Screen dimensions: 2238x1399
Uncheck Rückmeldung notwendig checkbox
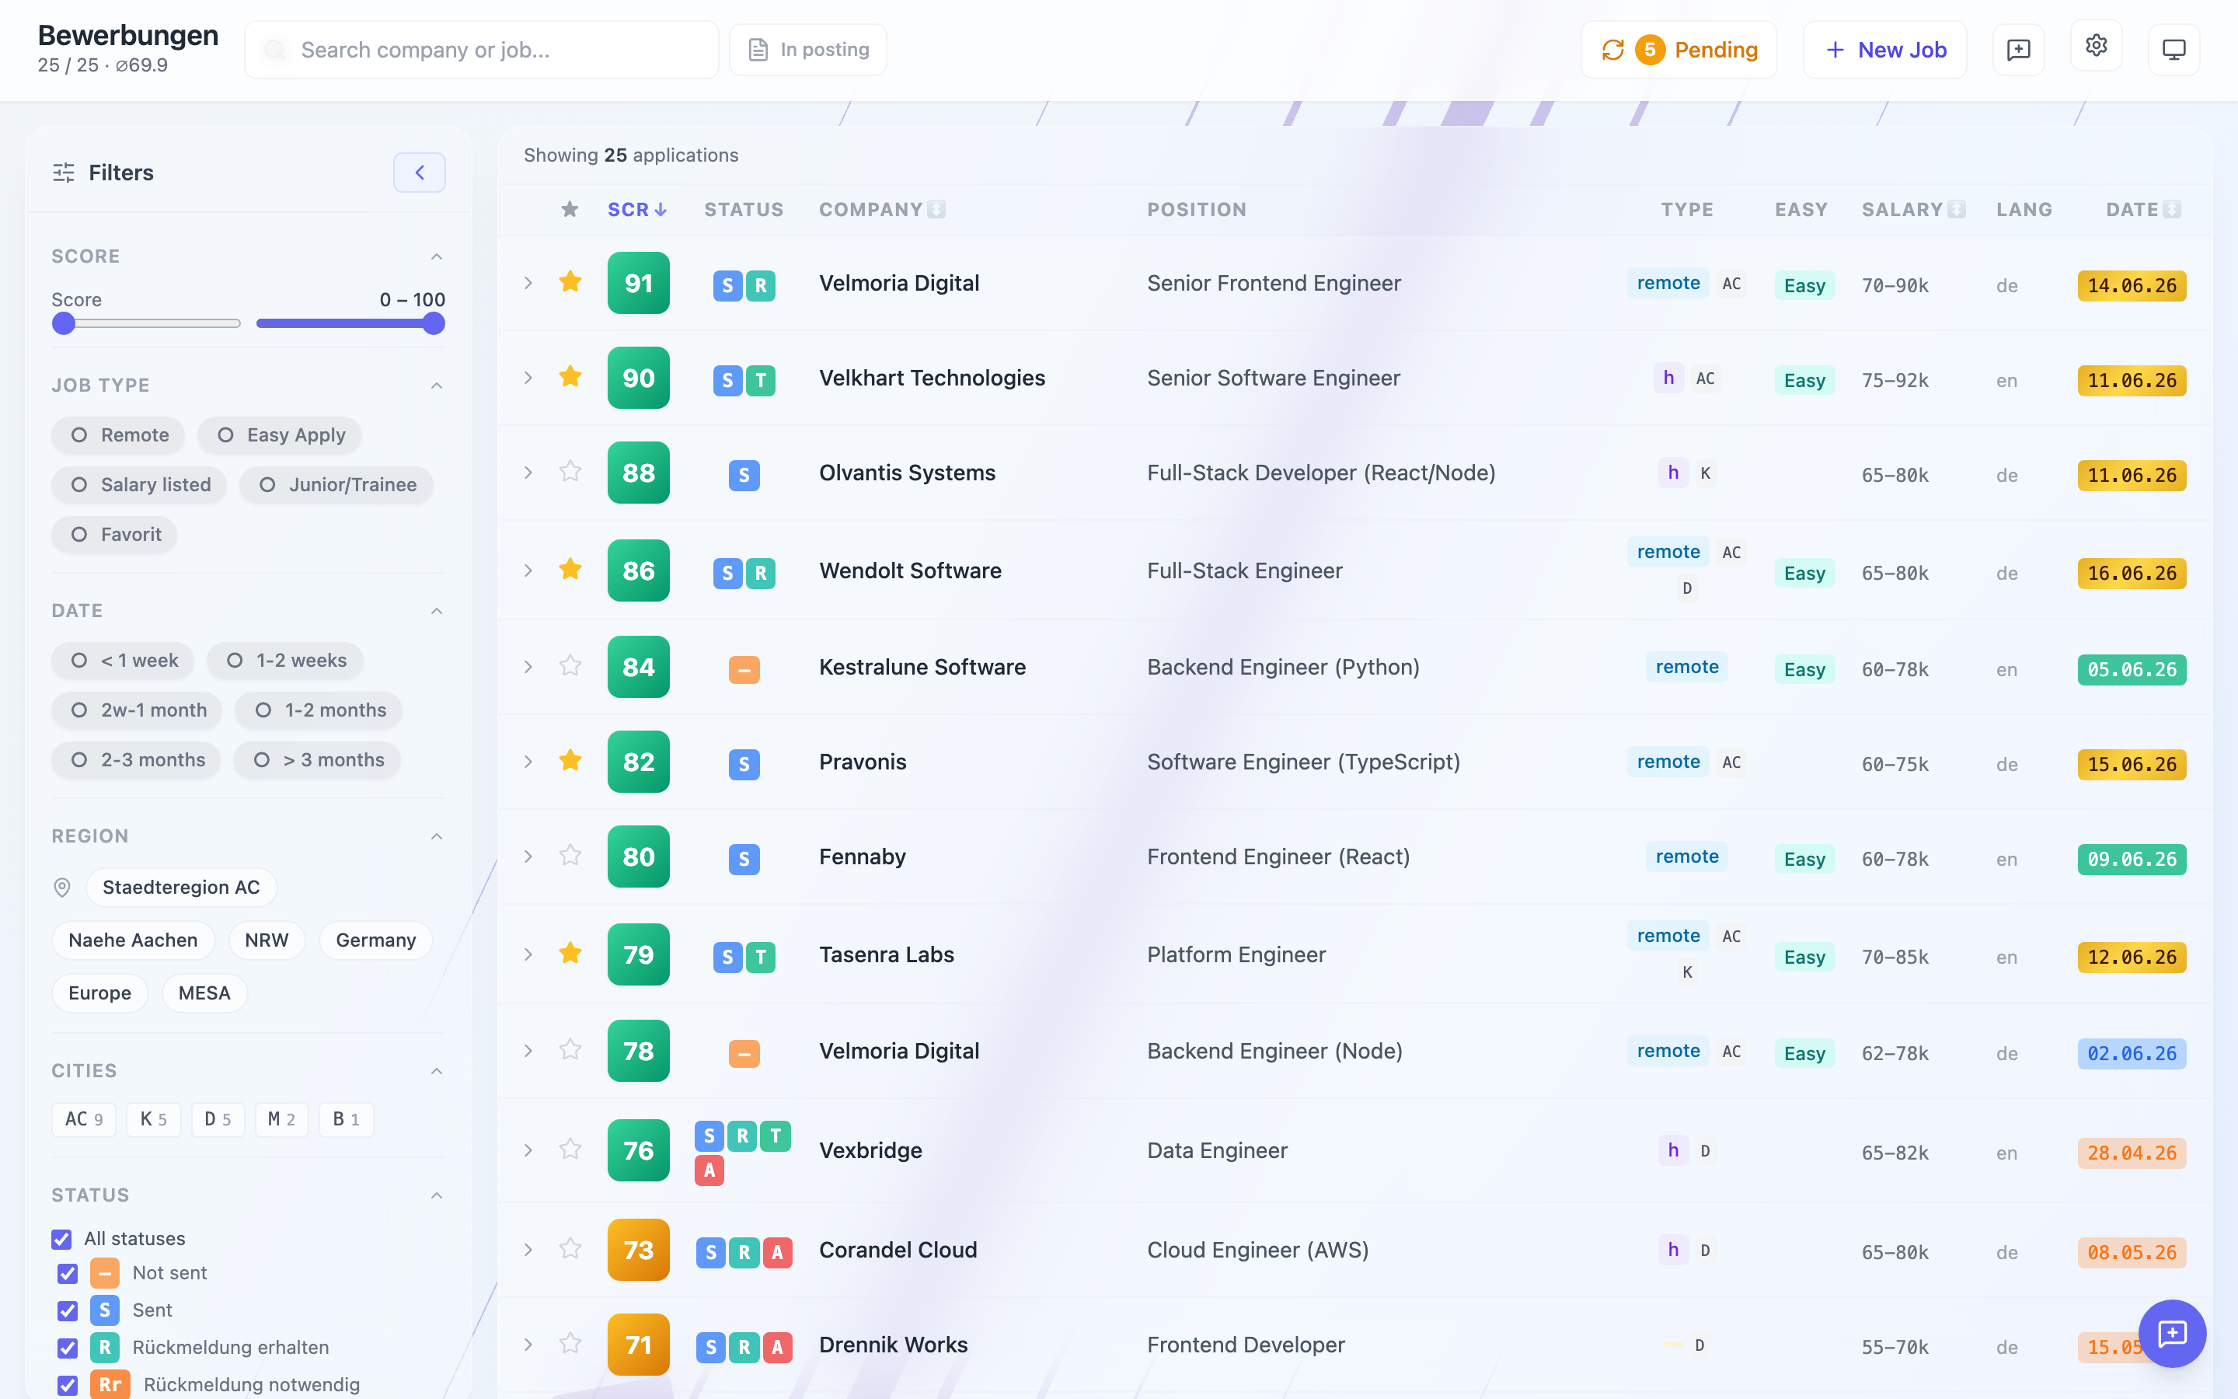[68, 1385]
